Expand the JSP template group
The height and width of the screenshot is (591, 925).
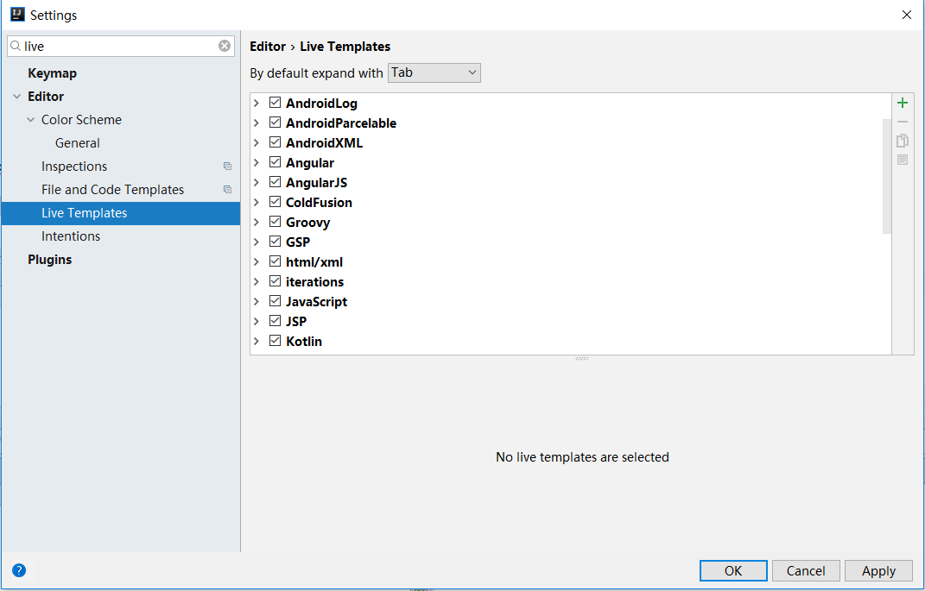point(256,321)
